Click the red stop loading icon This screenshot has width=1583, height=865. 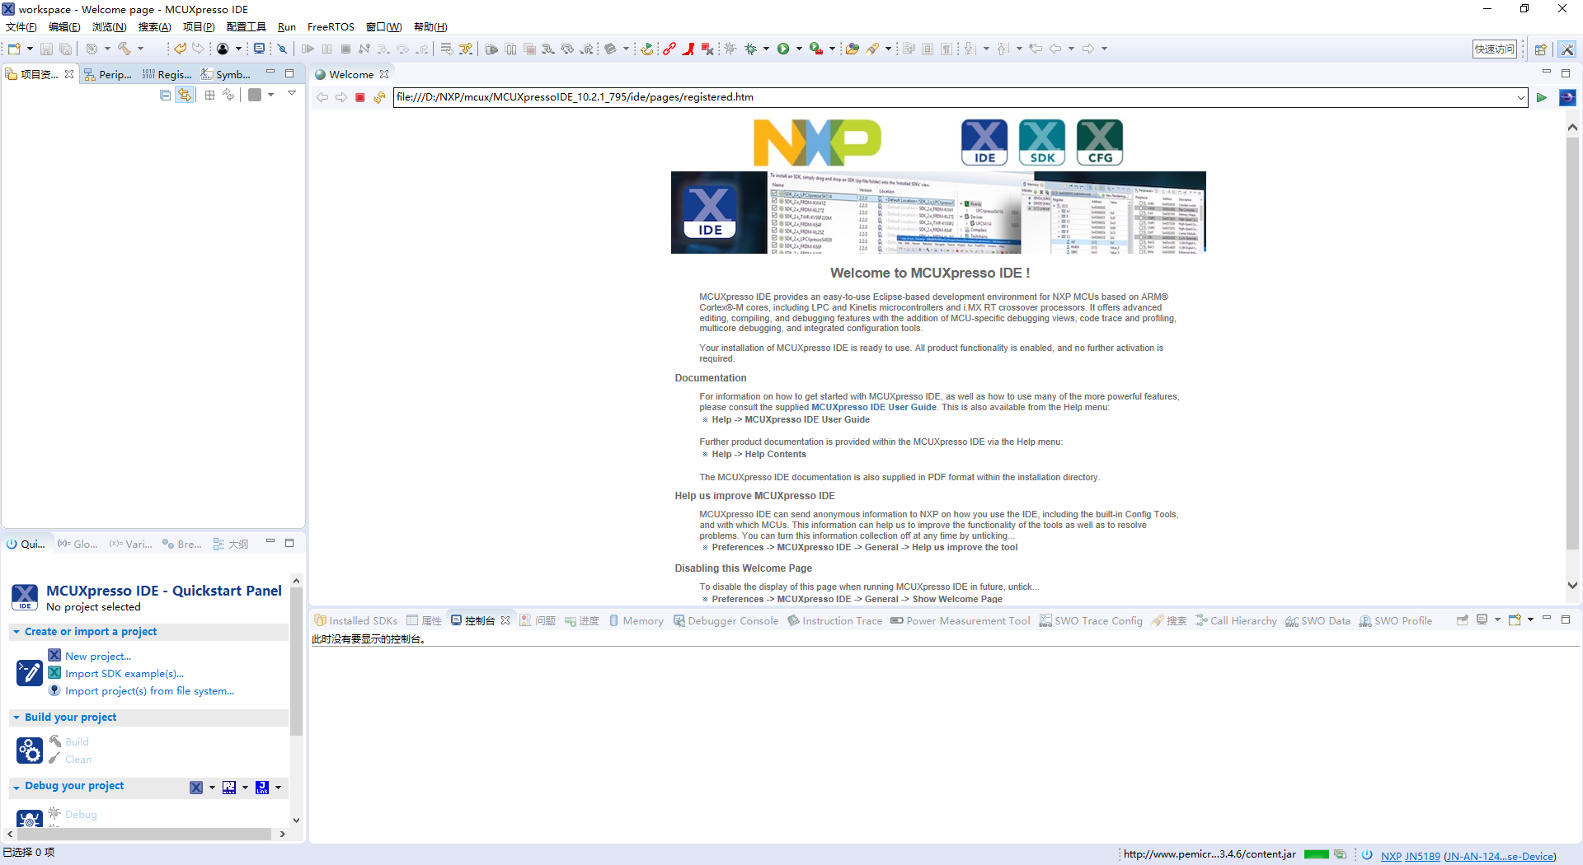(360, 97)
